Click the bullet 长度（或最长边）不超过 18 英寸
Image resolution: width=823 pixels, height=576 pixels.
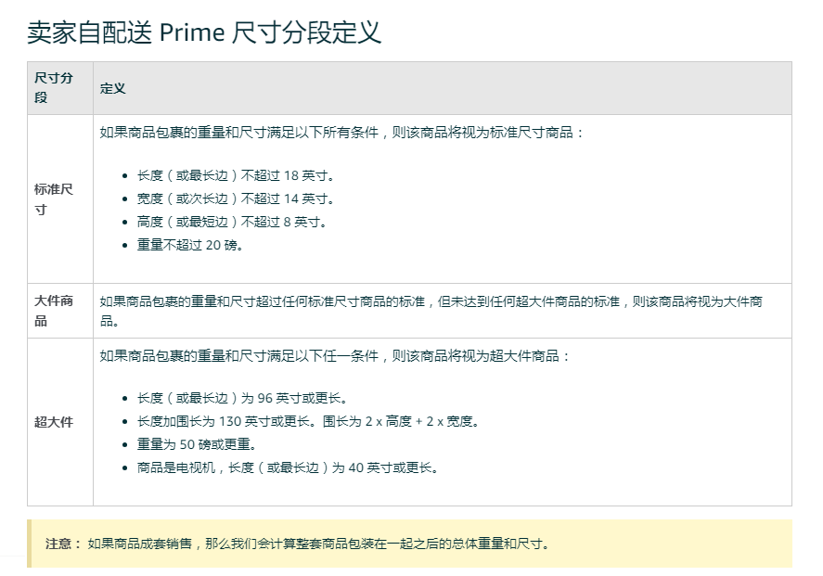click(x=236, y=175)
